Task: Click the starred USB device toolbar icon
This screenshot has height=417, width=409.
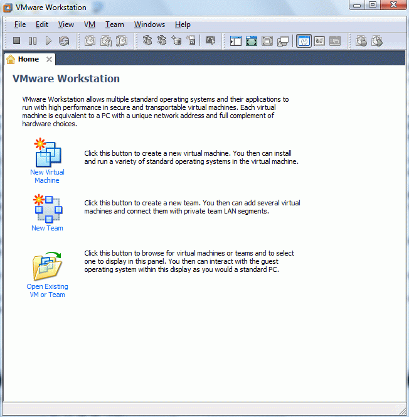Action: pos(191,40)
